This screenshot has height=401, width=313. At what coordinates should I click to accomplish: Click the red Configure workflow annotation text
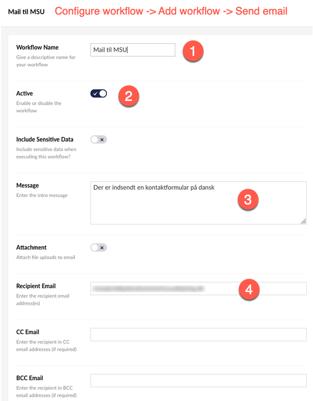(171, 12)
